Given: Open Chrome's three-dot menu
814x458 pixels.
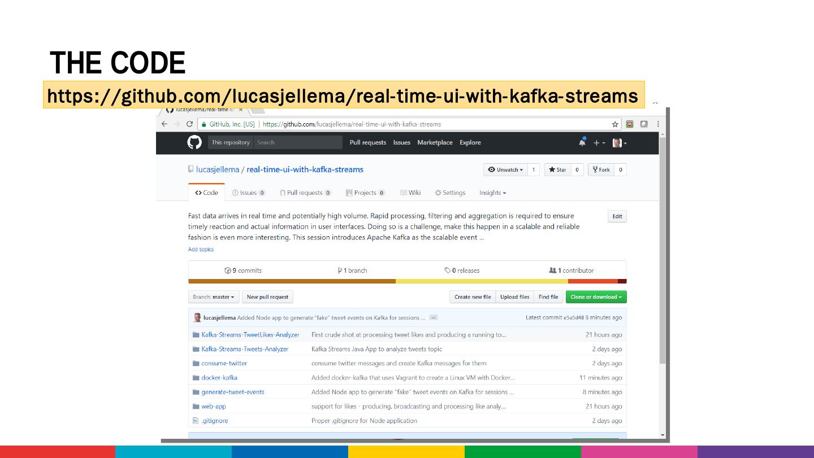Looking at the screenshot, I should pos(658,124).
